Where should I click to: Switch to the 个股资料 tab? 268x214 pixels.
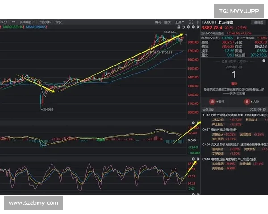[x=45, y=21]
